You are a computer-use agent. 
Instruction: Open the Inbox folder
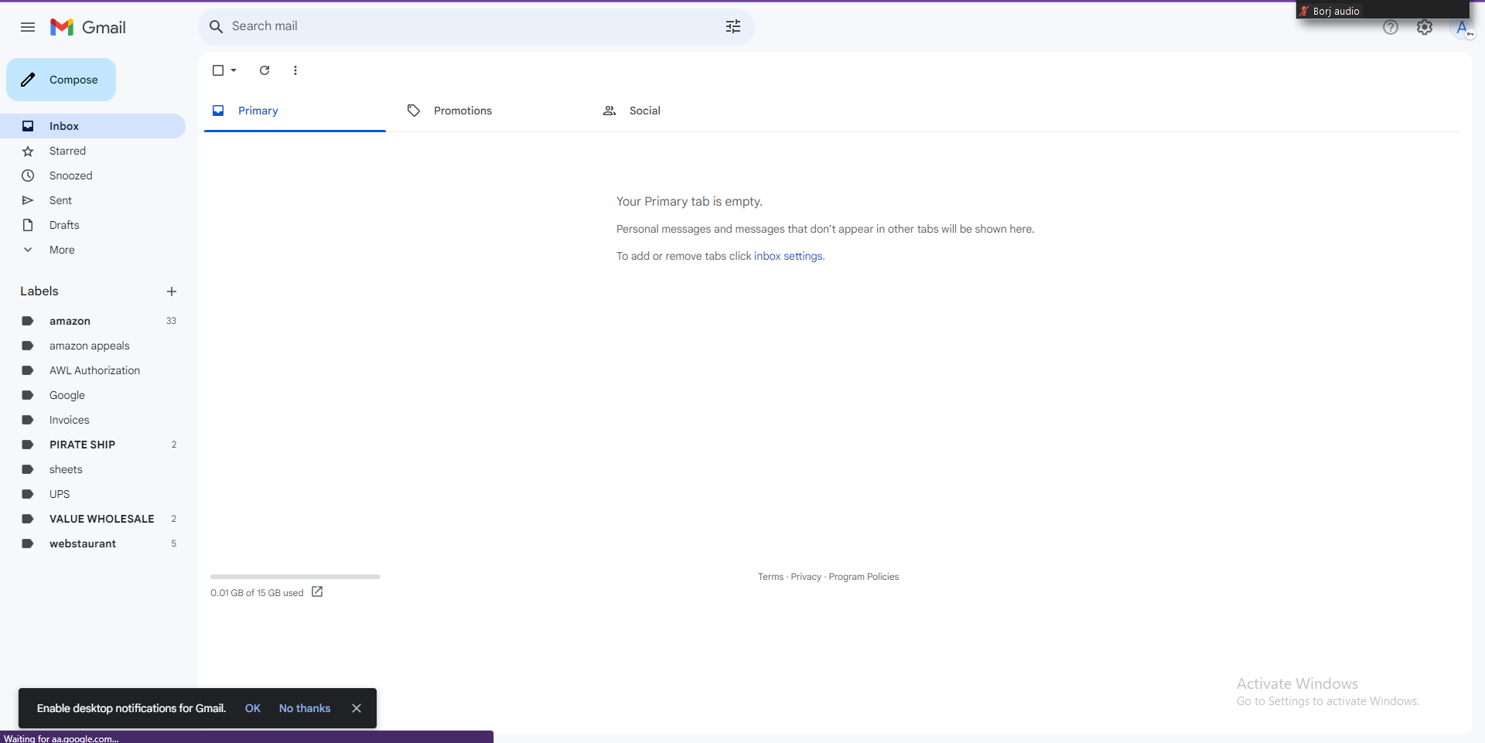pyautogui.click(x=93, y=126)
